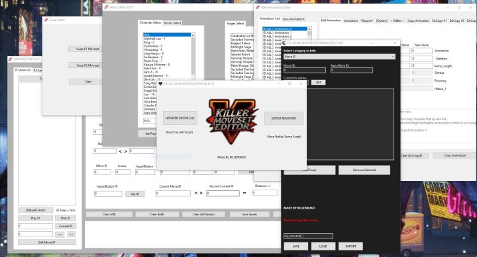The width and height of the screenshot is (477, 257).
Task: Click the my_moveset_1 filename field
Action: pyautogui.click(x=308, y=236)
